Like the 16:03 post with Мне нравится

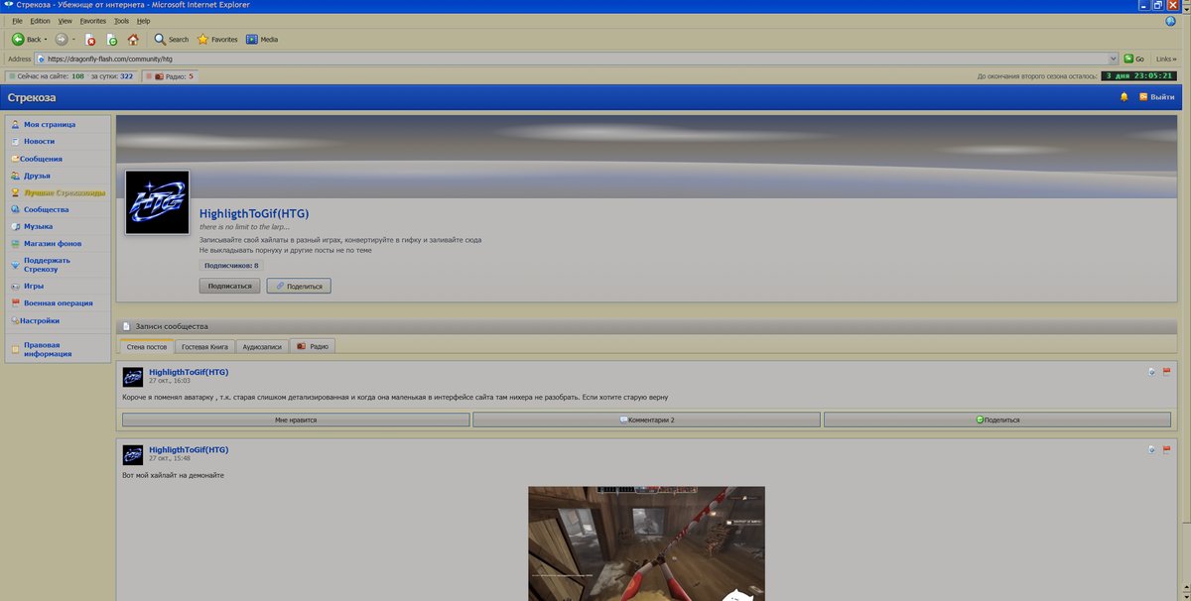pyautogui.click(x=296, y=420)
